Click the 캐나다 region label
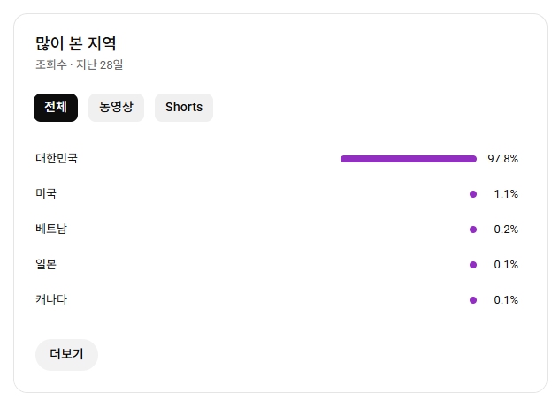 [51, 300]
